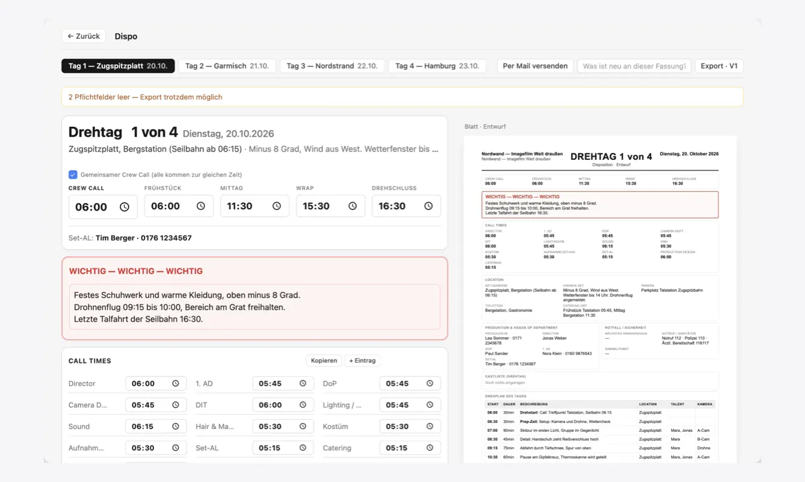Image resolution: width=805 pixels, height=482 pixels.
Task: Toggle the Gemeinsamer Crew Call checkbox
Action: pyautogui.click(x=73, y=174)
